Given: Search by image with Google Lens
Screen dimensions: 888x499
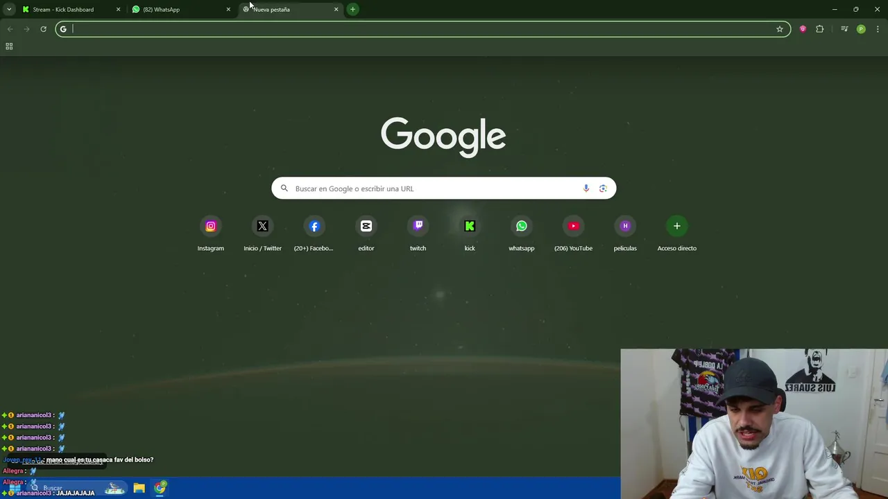Looking at the screenshot, I should pyautogui.click(x=603, y=189).
